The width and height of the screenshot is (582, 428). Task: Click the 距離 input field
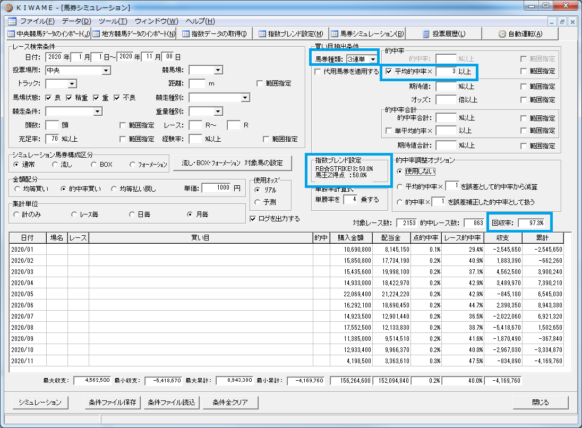[x=197, y=83]
